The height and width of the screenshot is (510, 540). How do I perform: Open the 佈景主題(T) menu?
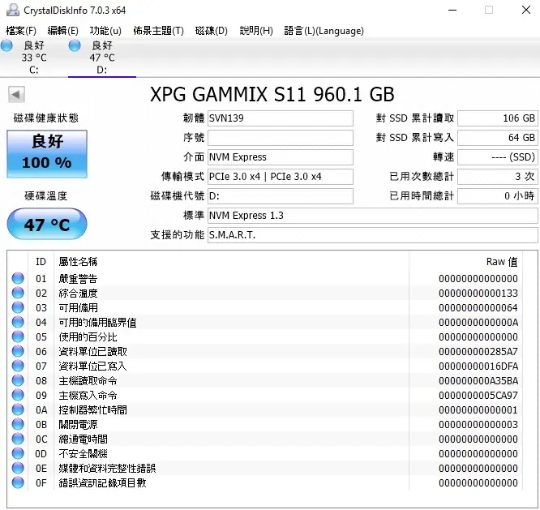point(158,31)
